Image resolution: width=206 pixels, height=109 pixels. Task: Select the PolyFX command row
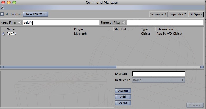tap(79, 34)
